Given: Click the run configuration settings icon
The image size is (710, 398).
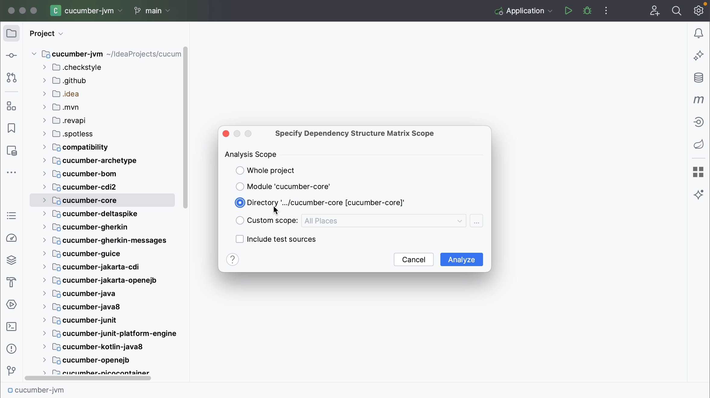Looking at the screenshot, I should click(x=606, y=11).
